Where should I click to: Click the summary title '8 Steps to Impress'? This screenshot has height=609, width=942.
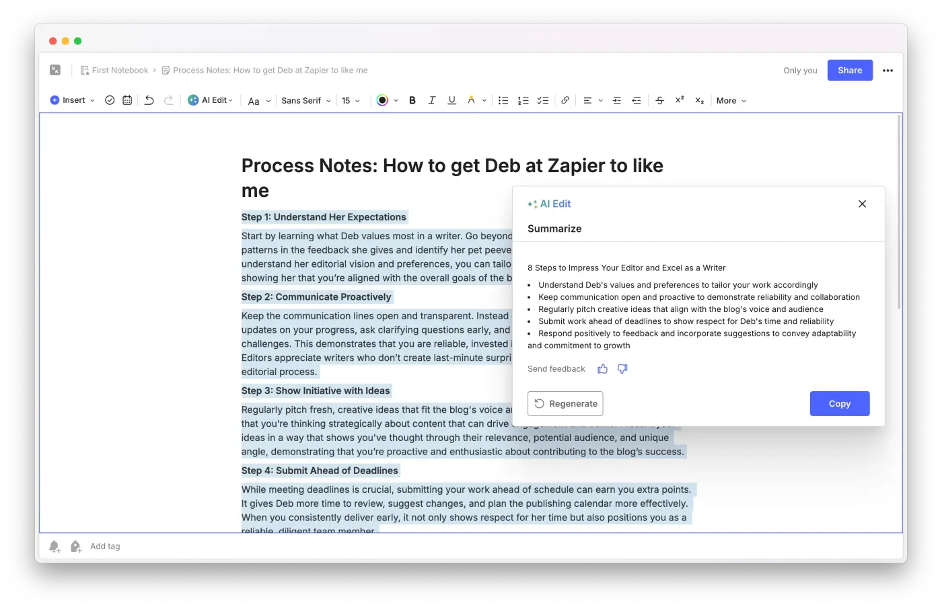point(626,268)
